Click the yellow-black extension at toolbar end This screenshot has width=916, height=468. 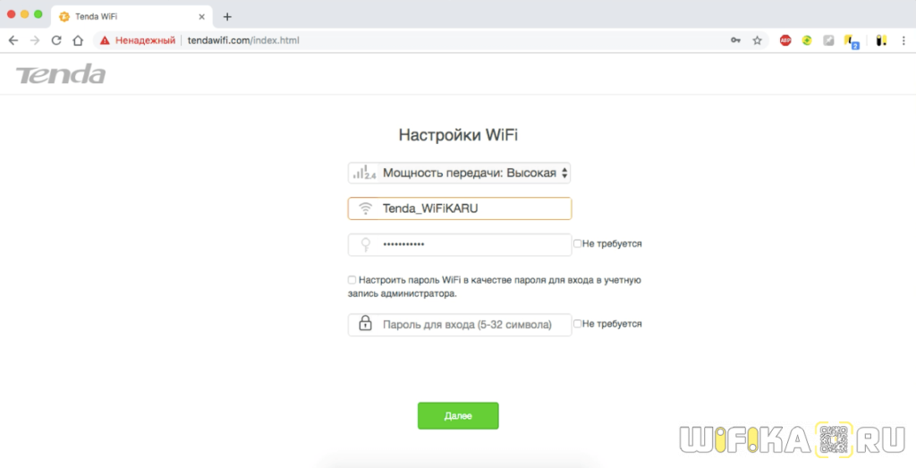(881, 40)
